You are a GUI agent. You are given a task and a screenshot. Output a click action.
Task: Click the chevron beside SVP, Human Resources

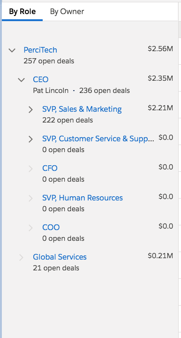(x=30, y=198)
